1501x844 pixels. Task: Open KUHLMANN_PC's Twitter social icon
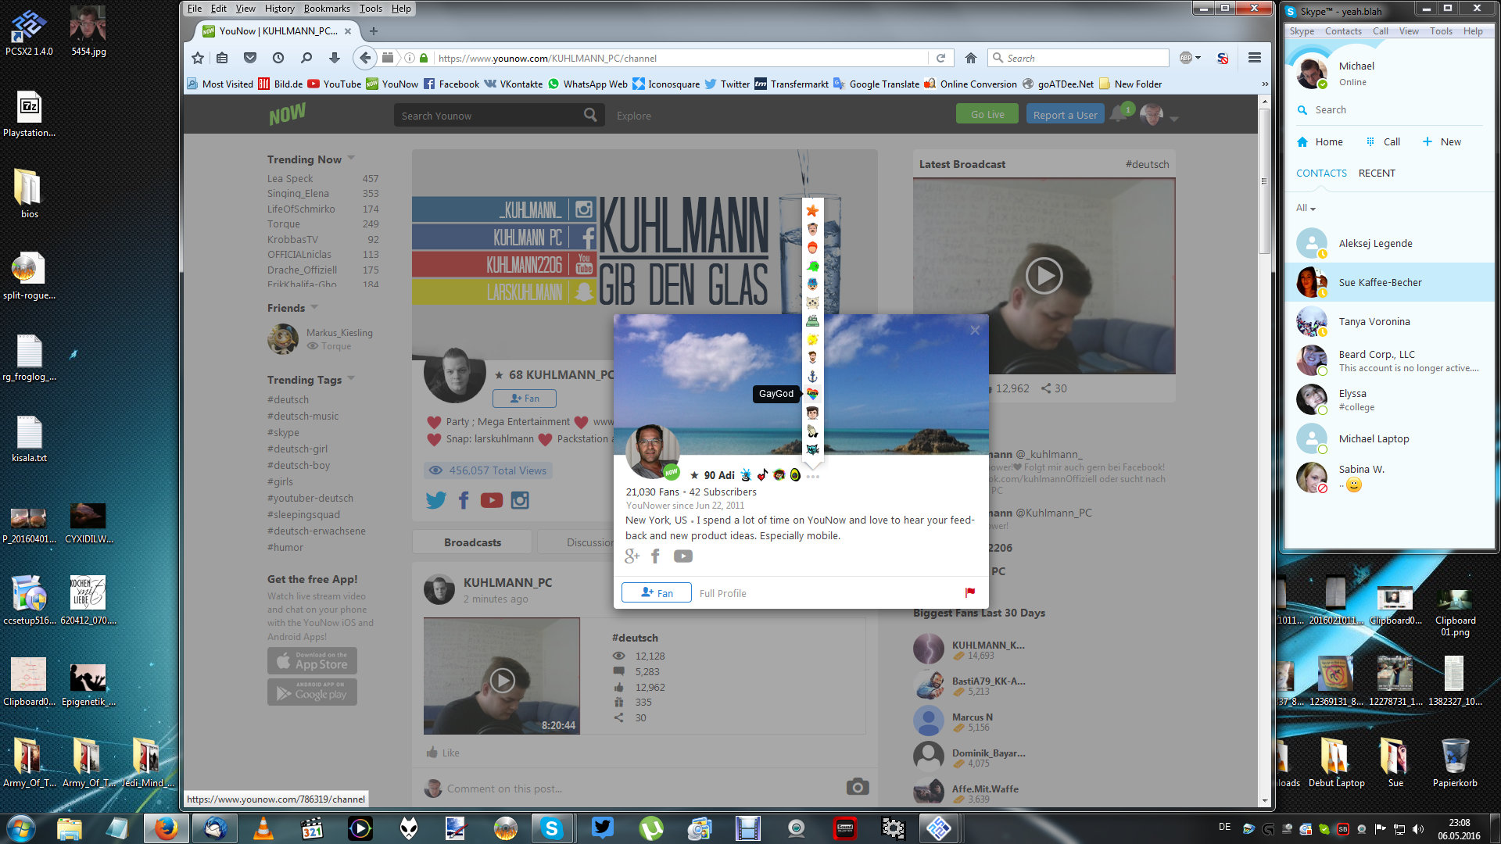pos(435,500)
